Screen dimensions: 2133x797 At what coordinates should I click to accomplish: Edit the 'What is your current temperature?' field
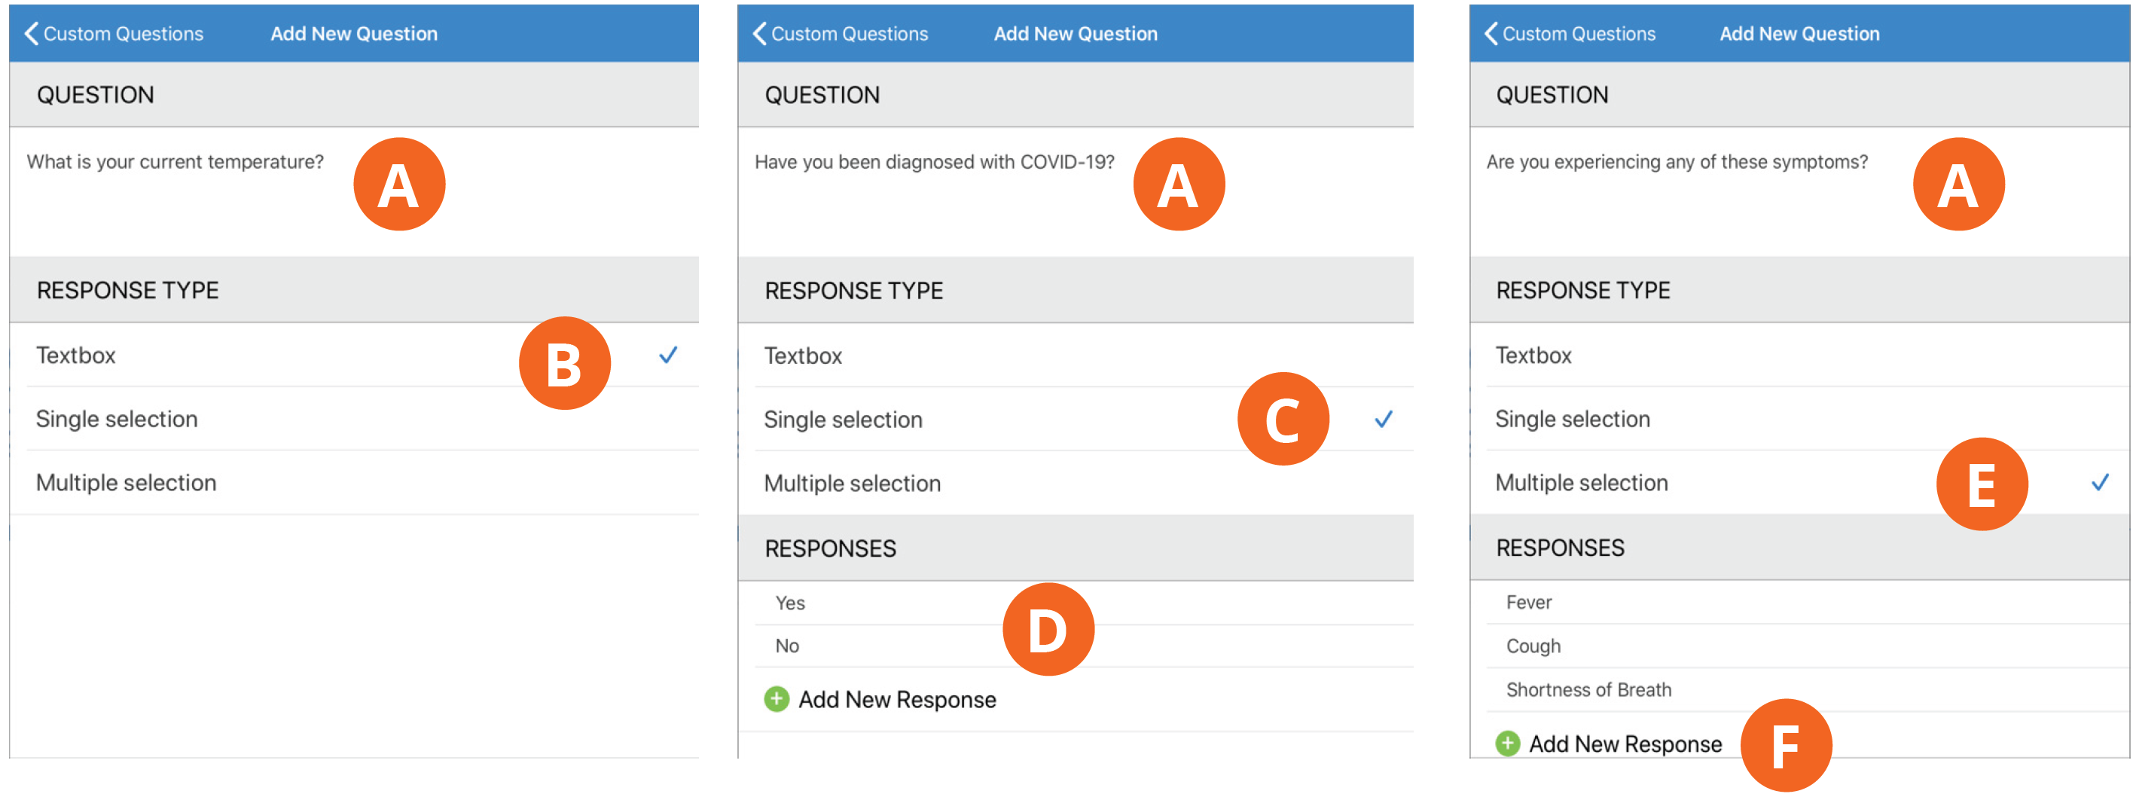tap(355, 191)
